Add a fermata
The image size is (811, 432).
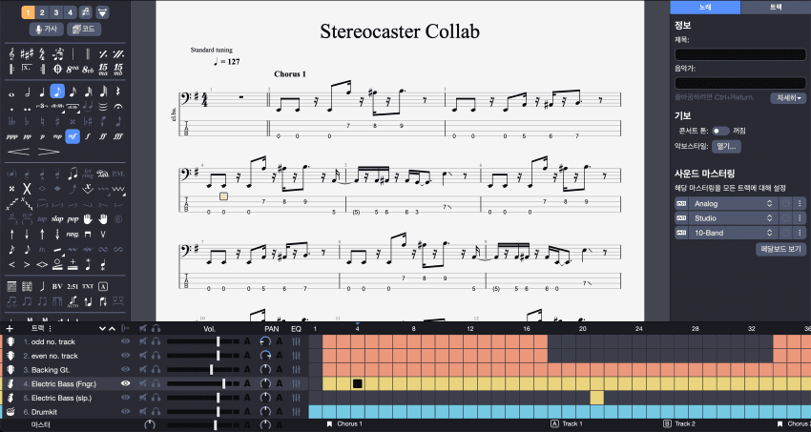click(x=118, y=107)
